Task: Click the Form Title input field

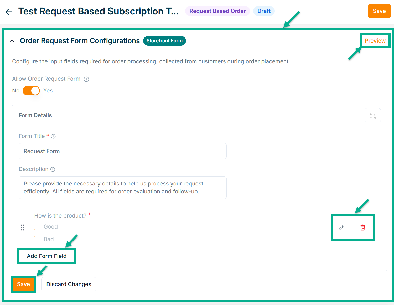Action: click(122, 151)
